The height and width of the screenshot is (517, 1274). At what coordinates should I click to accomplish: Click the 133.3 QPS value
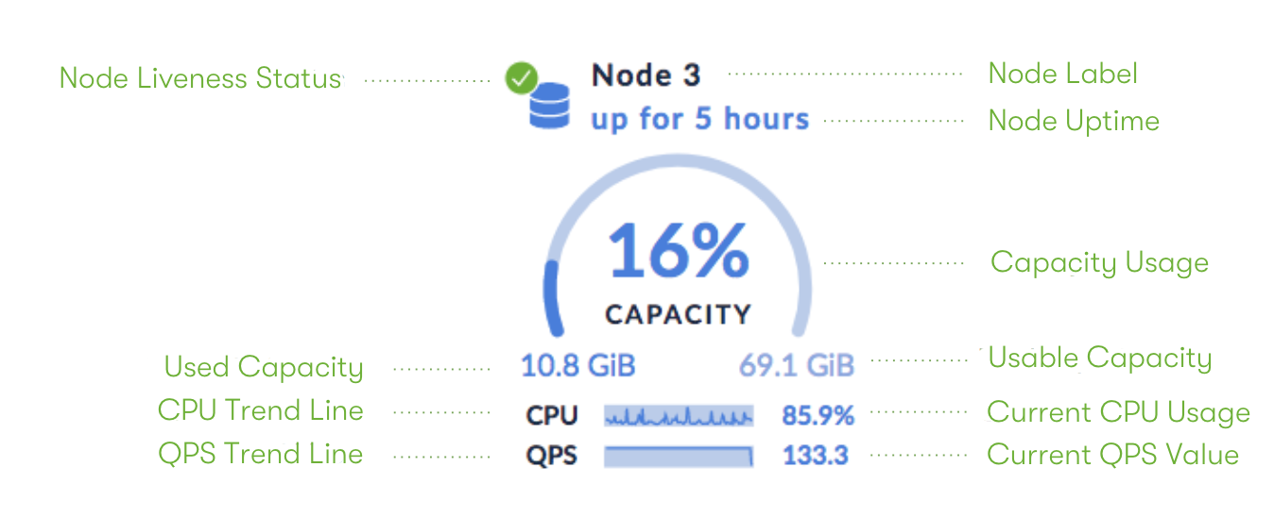pos(816,456)
